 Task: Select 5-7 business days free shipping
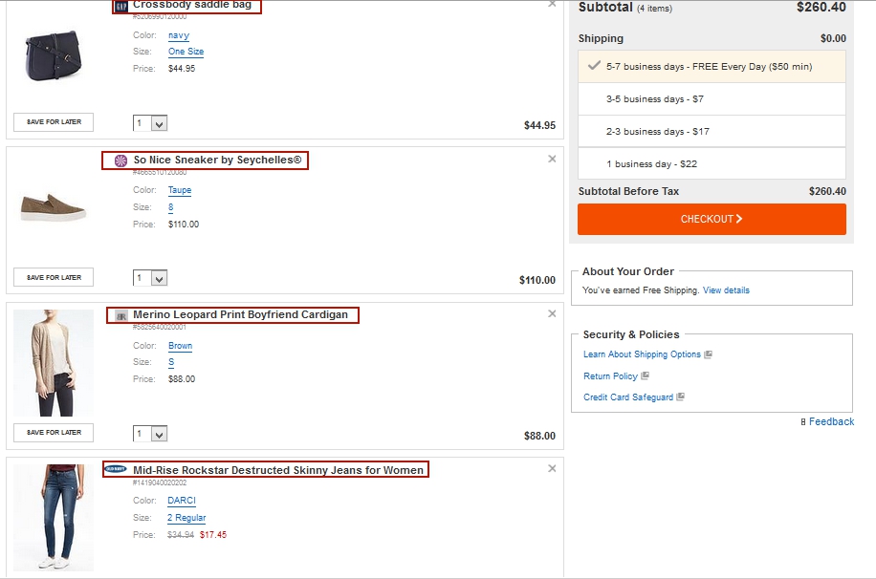(712, 67)
